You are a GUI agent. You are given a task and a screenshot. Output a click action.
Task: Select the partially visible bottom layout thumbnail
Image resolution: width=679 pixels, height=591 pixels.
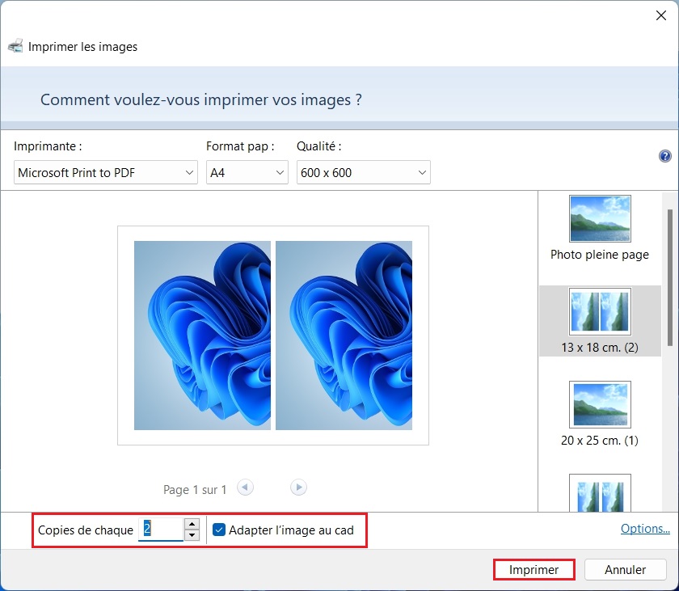pos(600,493)
